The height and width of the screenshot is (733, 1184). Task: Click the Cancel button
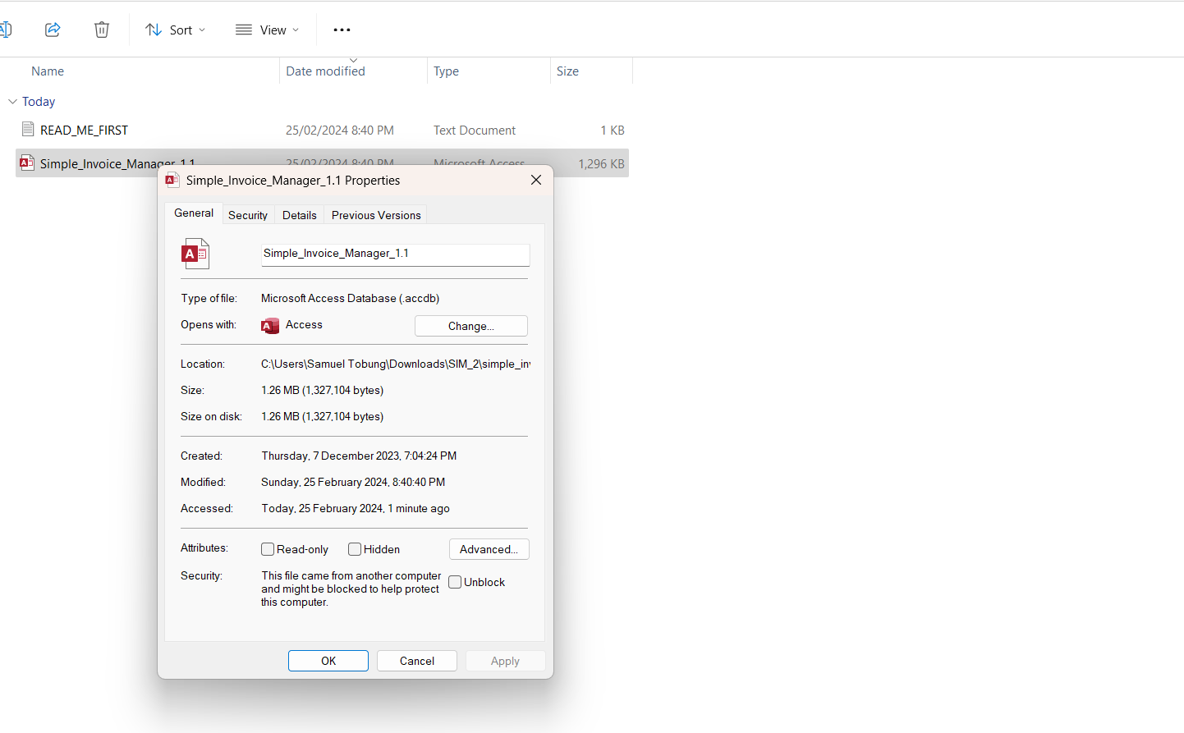click(x=417, y=661)
